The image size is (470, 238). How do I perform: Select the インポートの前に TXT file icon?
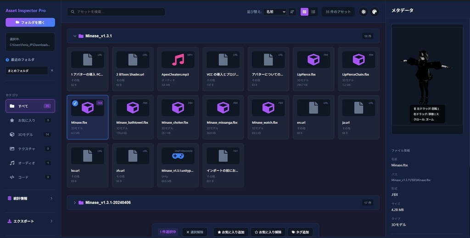point(223,155)
